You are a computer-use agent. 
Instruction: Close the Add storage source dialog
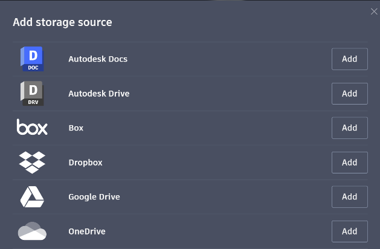374,11
